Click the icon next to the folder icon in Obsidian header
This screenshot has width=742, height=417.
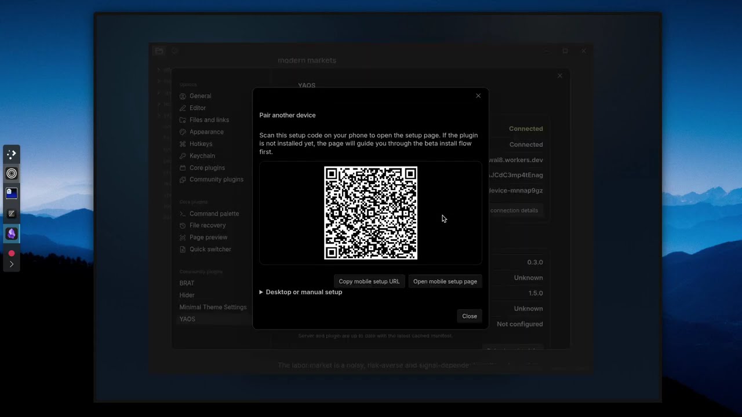(x=174, y=51)
